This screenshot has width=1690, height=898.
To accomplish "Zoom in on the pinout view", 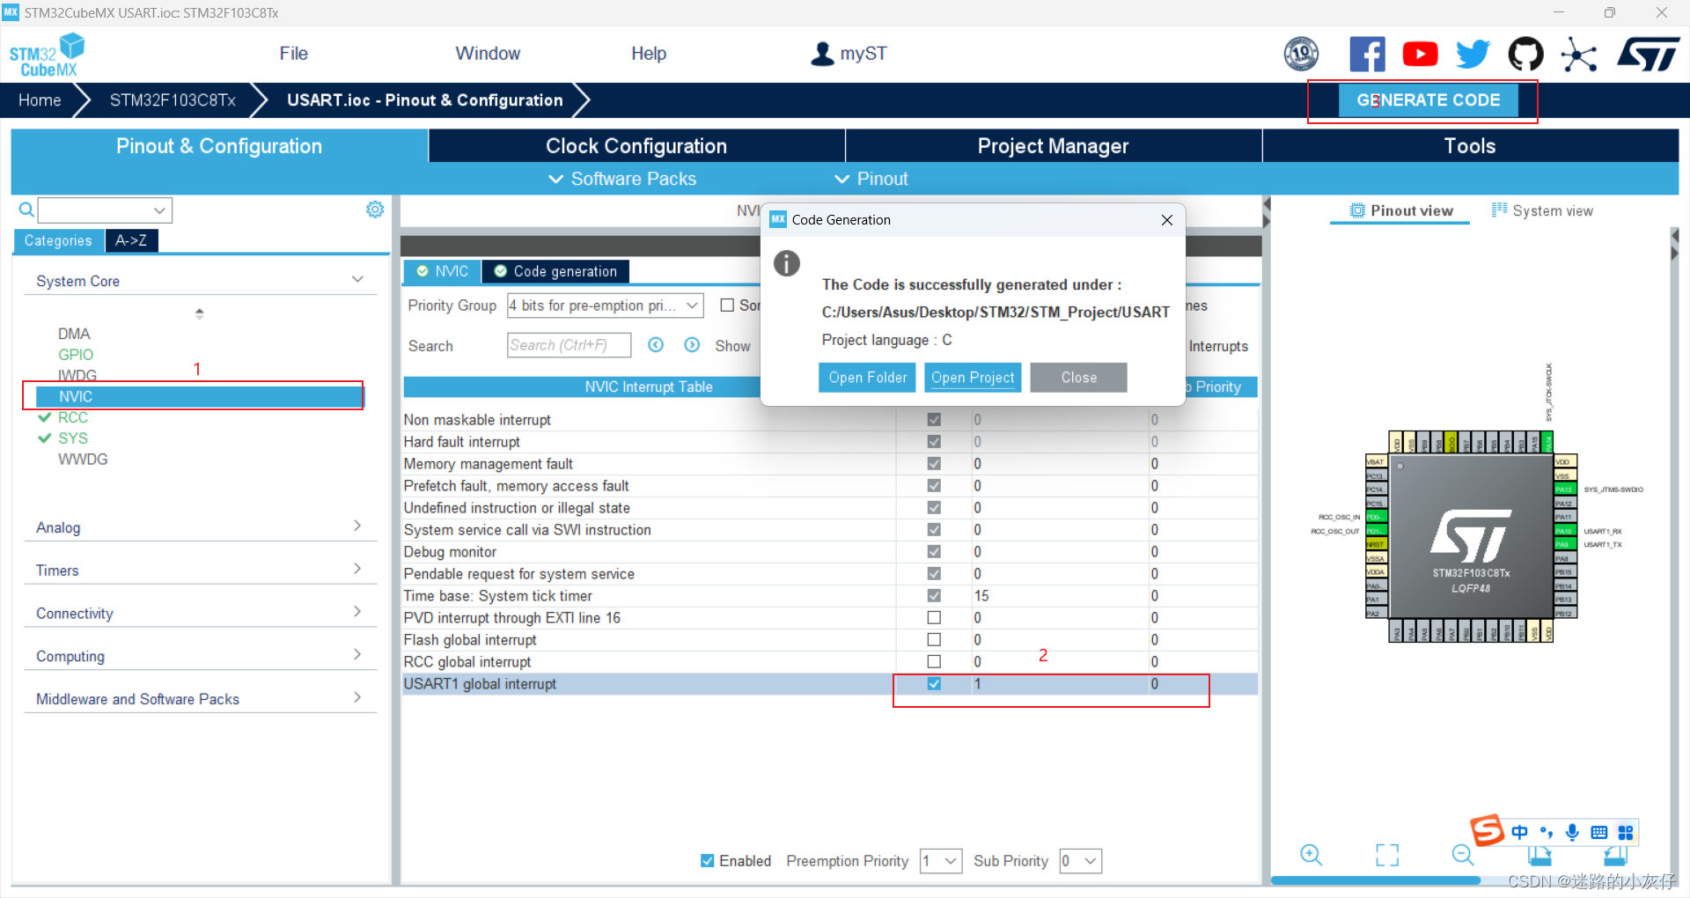I will click(x=1312, y=855).
